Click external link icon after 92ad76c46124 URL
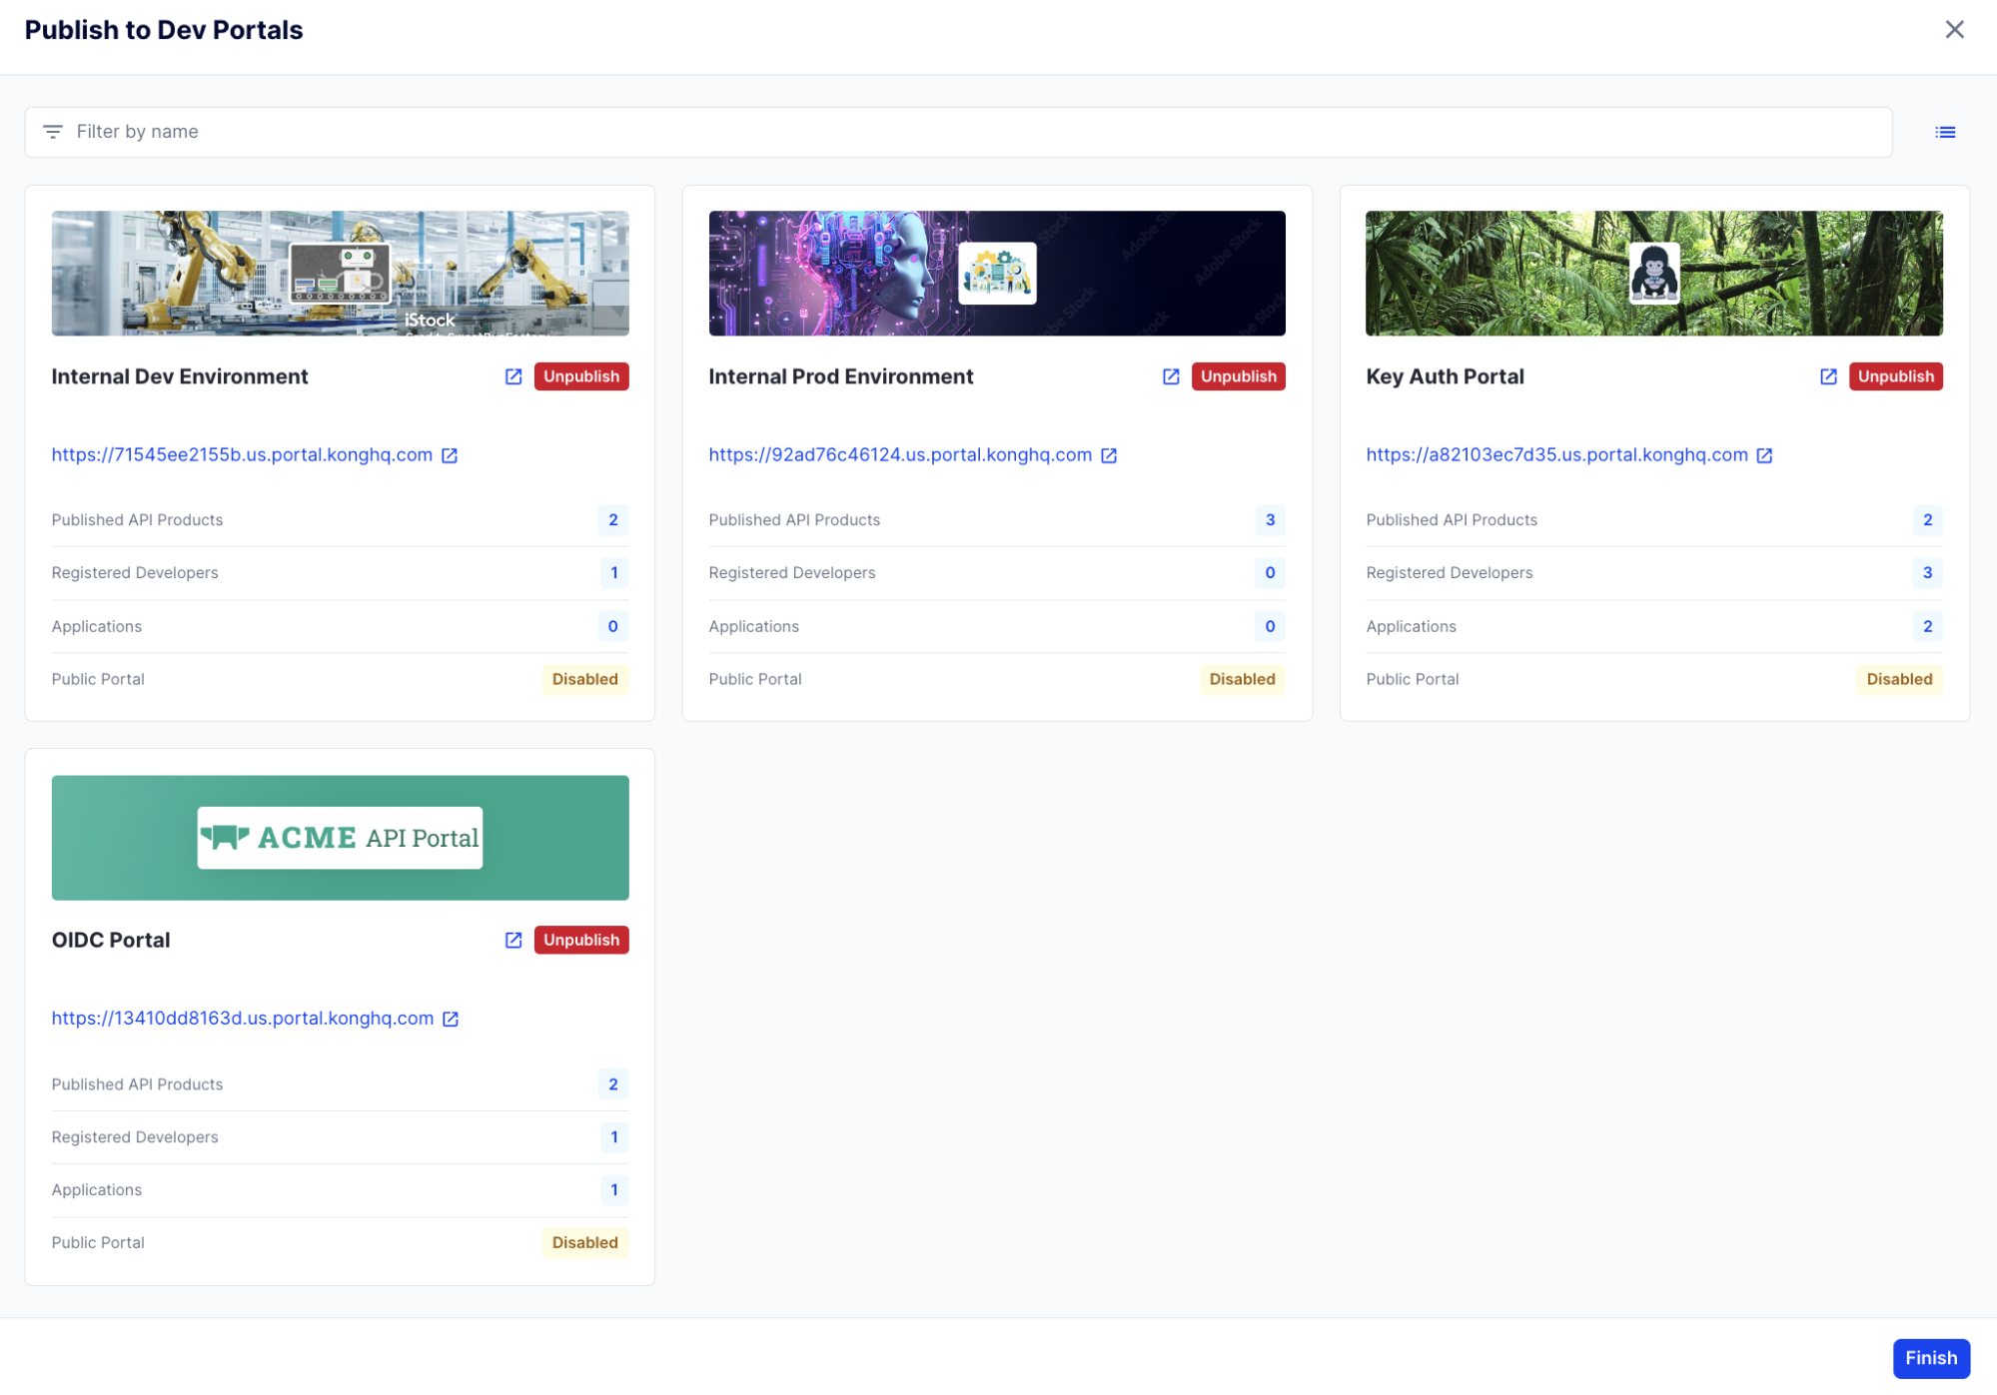The width and height of the screenshot is (1997, 1395). pos(1109,455)
